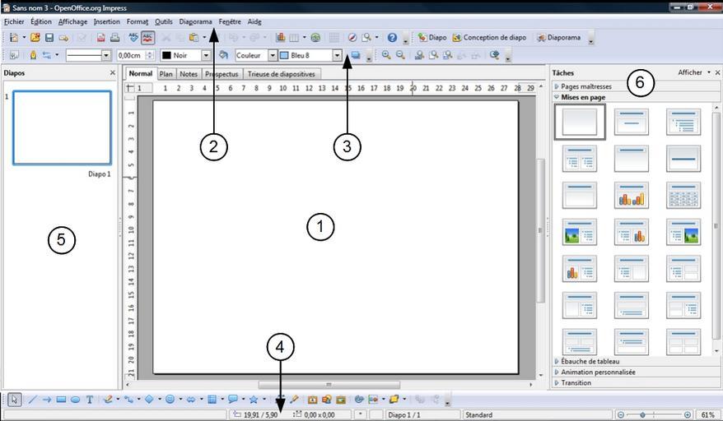Click the zoom slider in status bar
723x421 pixels.
[x=655, y=415]
